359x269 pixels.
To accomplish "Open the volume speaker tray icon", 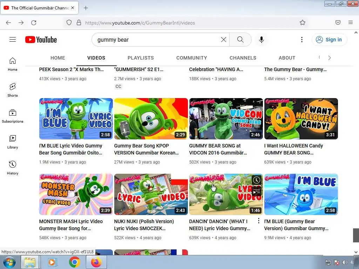I will (345, 262).
